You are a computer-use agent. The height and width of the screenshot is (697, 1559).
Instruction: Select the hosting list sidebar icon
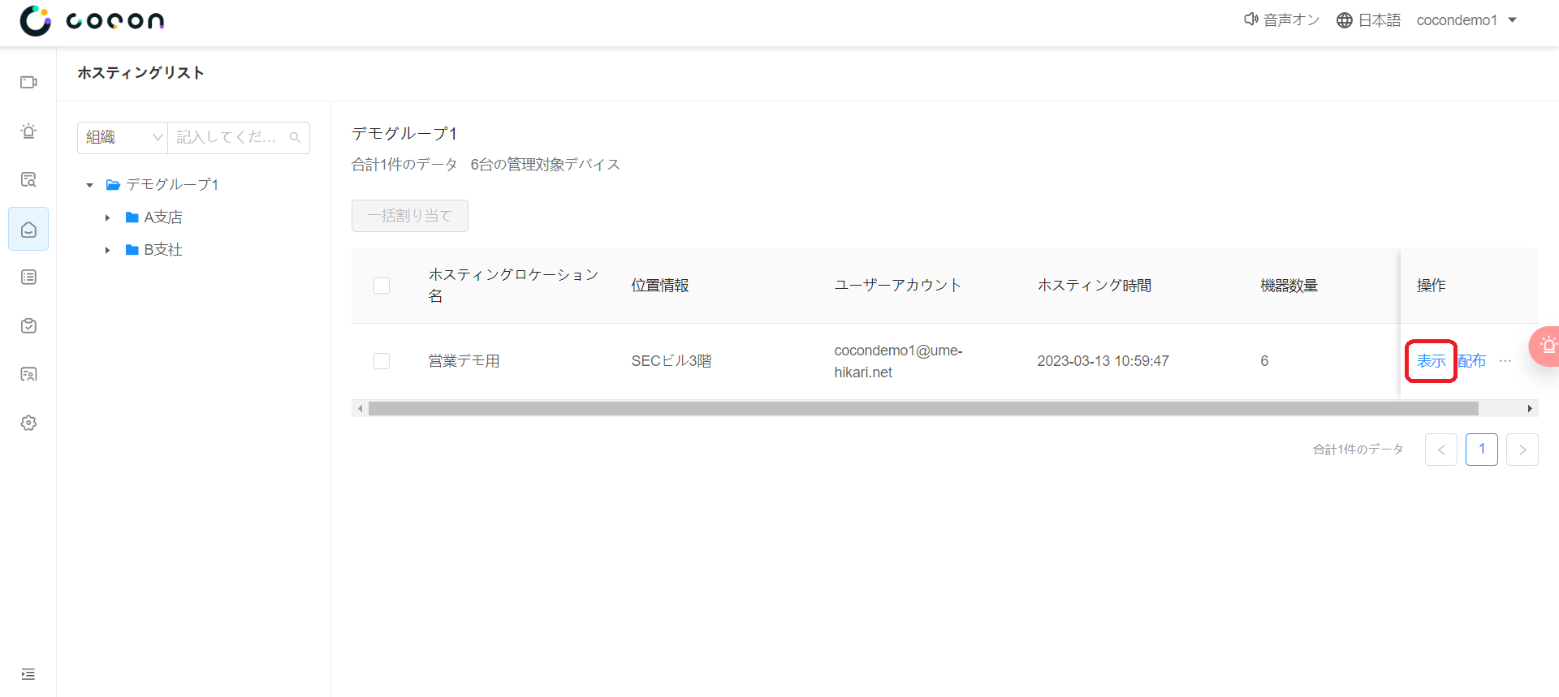(x=28, y=230)
